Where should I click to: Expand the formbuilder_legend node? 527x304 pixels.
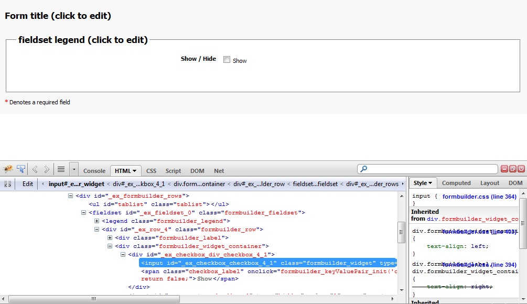tap(97, 221)
